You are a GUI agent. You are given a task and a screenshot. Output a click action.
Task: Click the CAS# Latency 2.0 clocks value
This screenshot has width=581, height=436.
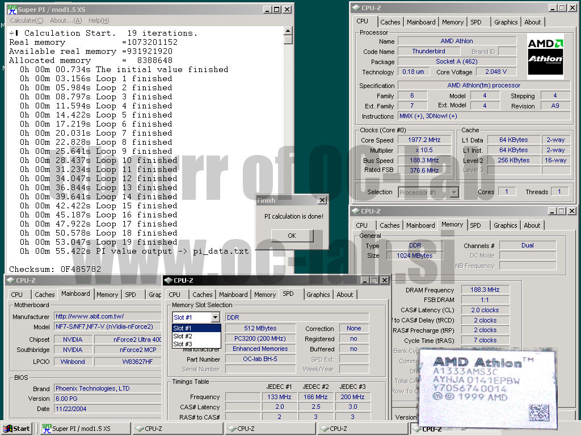[x=485, y=310]
